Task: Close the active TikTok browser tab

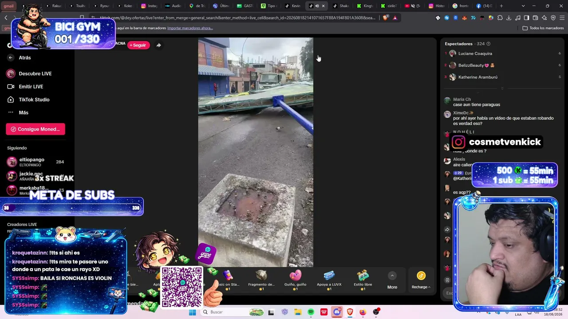Action: tap(323, 6)
